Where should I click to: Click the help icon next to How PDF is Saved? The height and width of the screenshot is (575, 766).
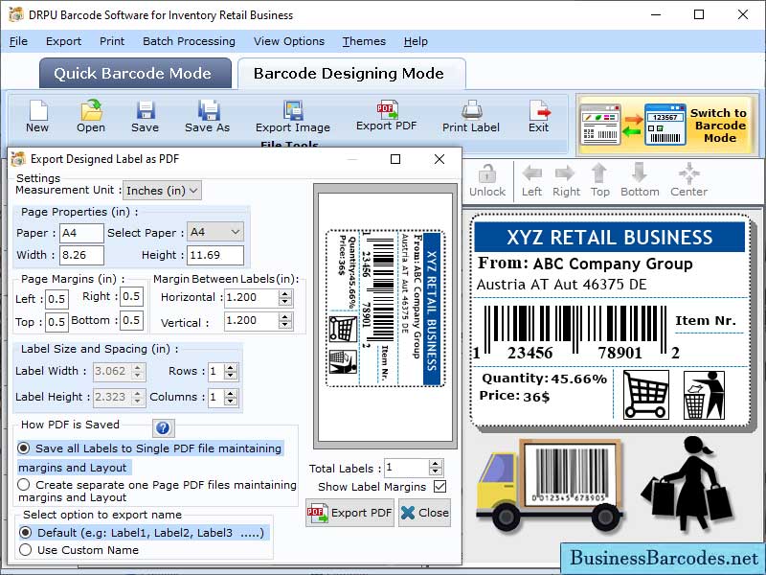163,427
